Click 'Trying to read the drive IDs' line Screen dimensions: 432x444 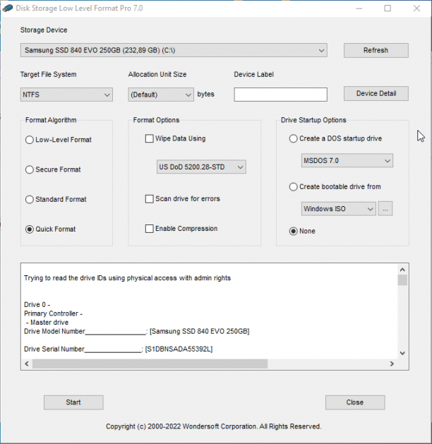(127, 278)
